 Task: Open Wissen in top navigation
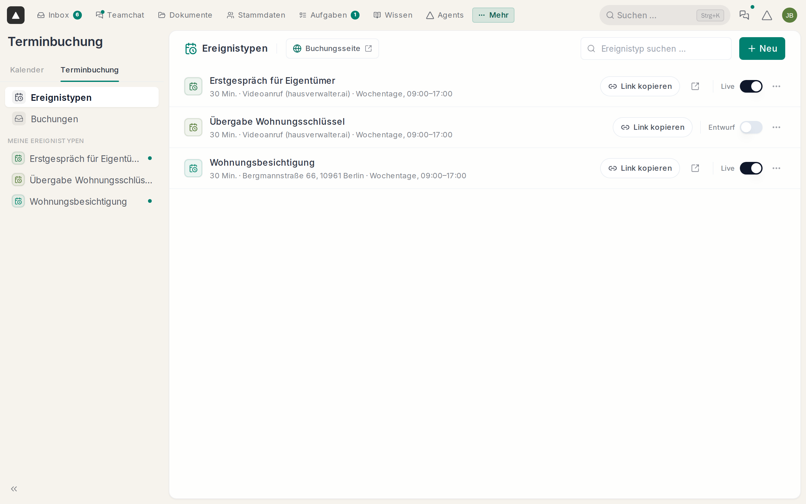coord(393,15)
